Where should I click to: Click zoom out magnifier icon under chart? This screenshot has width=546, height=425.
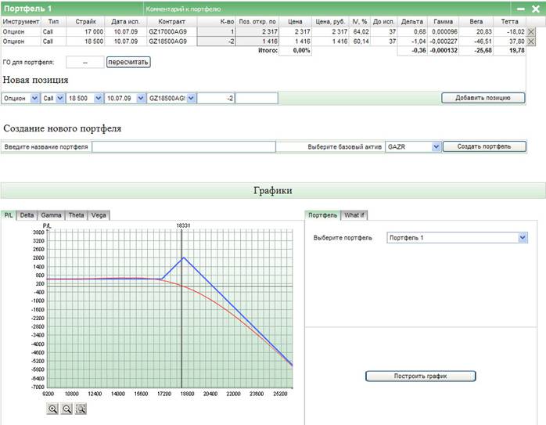point(66,409)
